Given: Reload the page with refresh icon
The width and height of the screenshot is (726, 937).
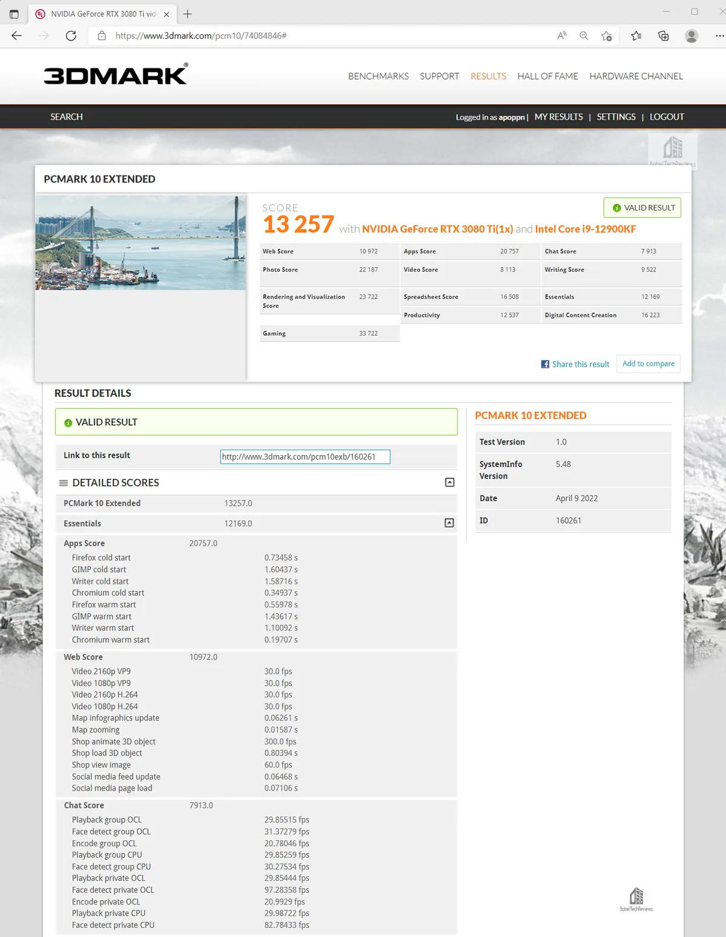Looking at the screenshot, I should pos(71,36).
